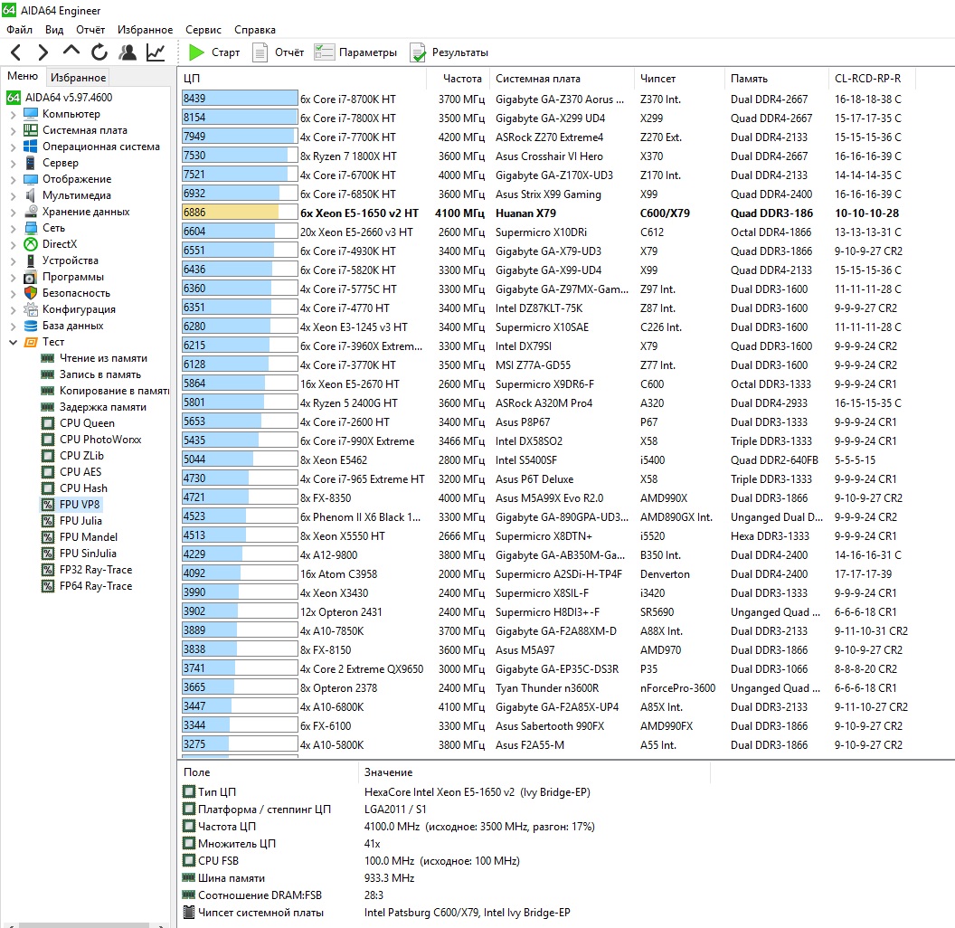Viewport: 955px width, 928px height.
Task: Click the Устройства icon in tree
Action: click(31, 260)
